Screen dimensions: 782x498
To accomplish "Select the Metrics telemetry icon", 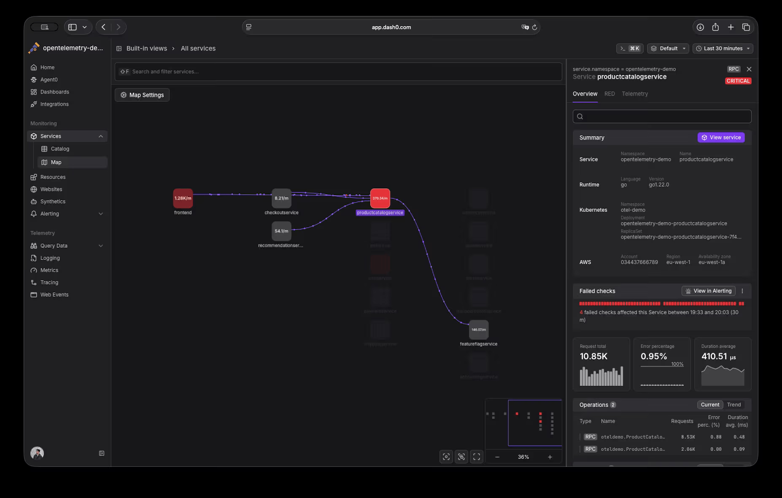I will 34,270.
